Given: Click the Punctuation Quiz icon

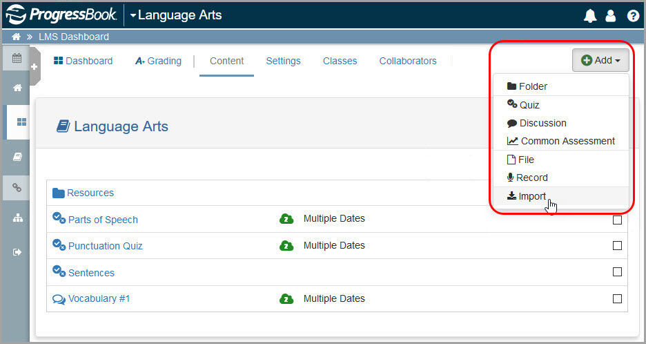Looking at the screenshot, I should [x=59, y=245].
